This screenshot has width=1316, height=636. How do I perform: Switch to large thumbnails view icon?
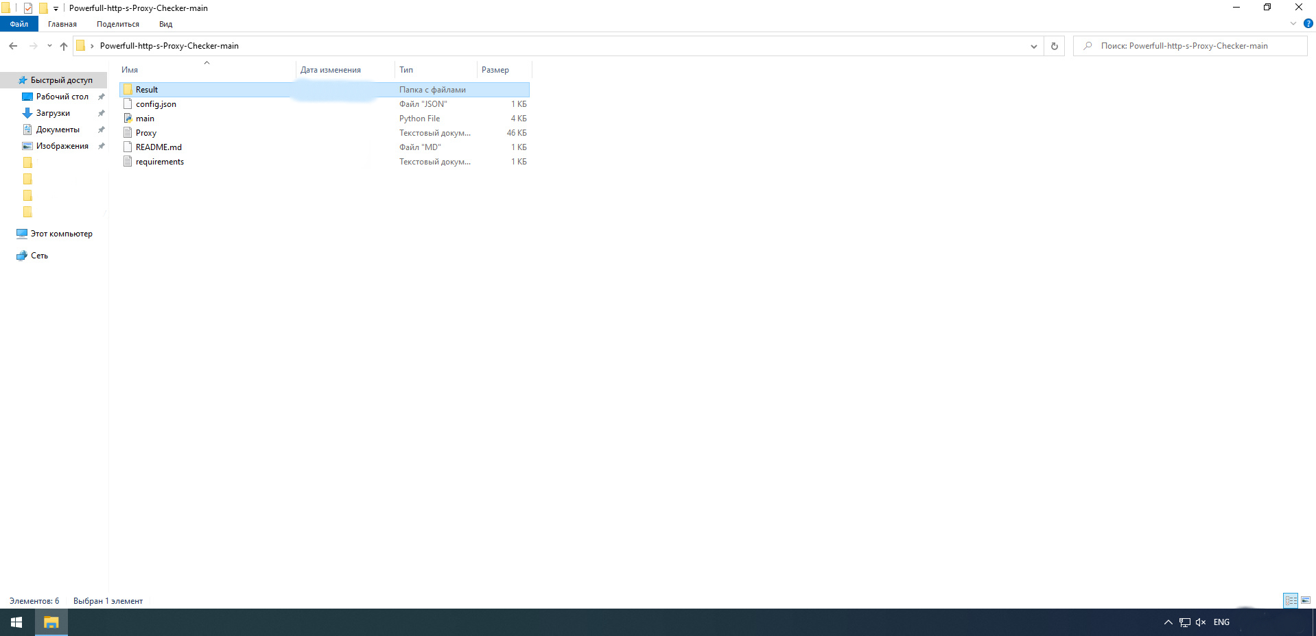pos(1306,600)
